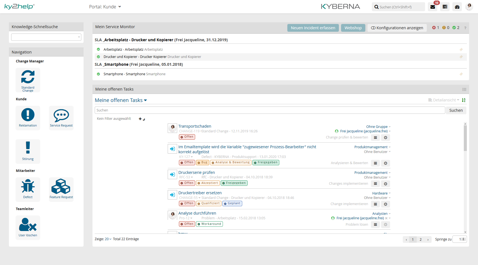This screenshot has width=478, height=265.
Task: Select the Standard Change icon under Change Manager
Action: point(28,80)
